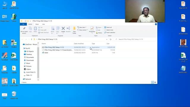The image size is (190, 107).
Task: Expand the Open dropdown in ribbon
Action: pyautogui.click(x=99, y=28)
